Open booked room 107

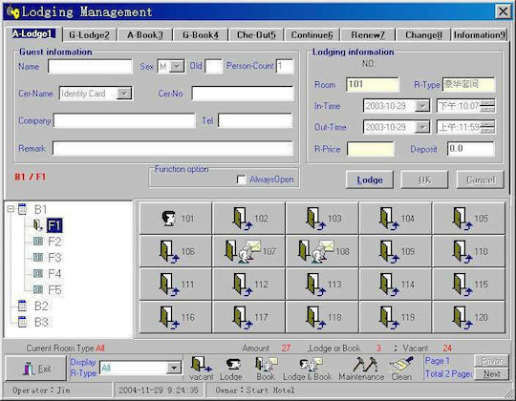tap(248, 251)
